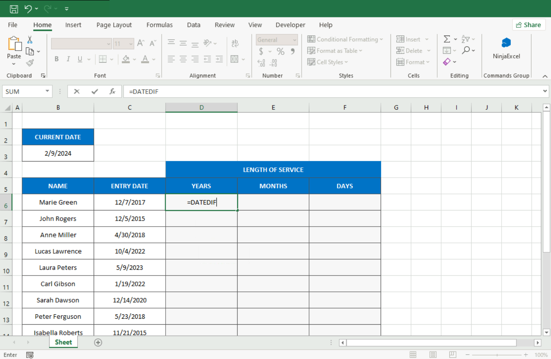Click the Cut scissors icon
The width and height of the screenshot is (551, 359).
30,39
